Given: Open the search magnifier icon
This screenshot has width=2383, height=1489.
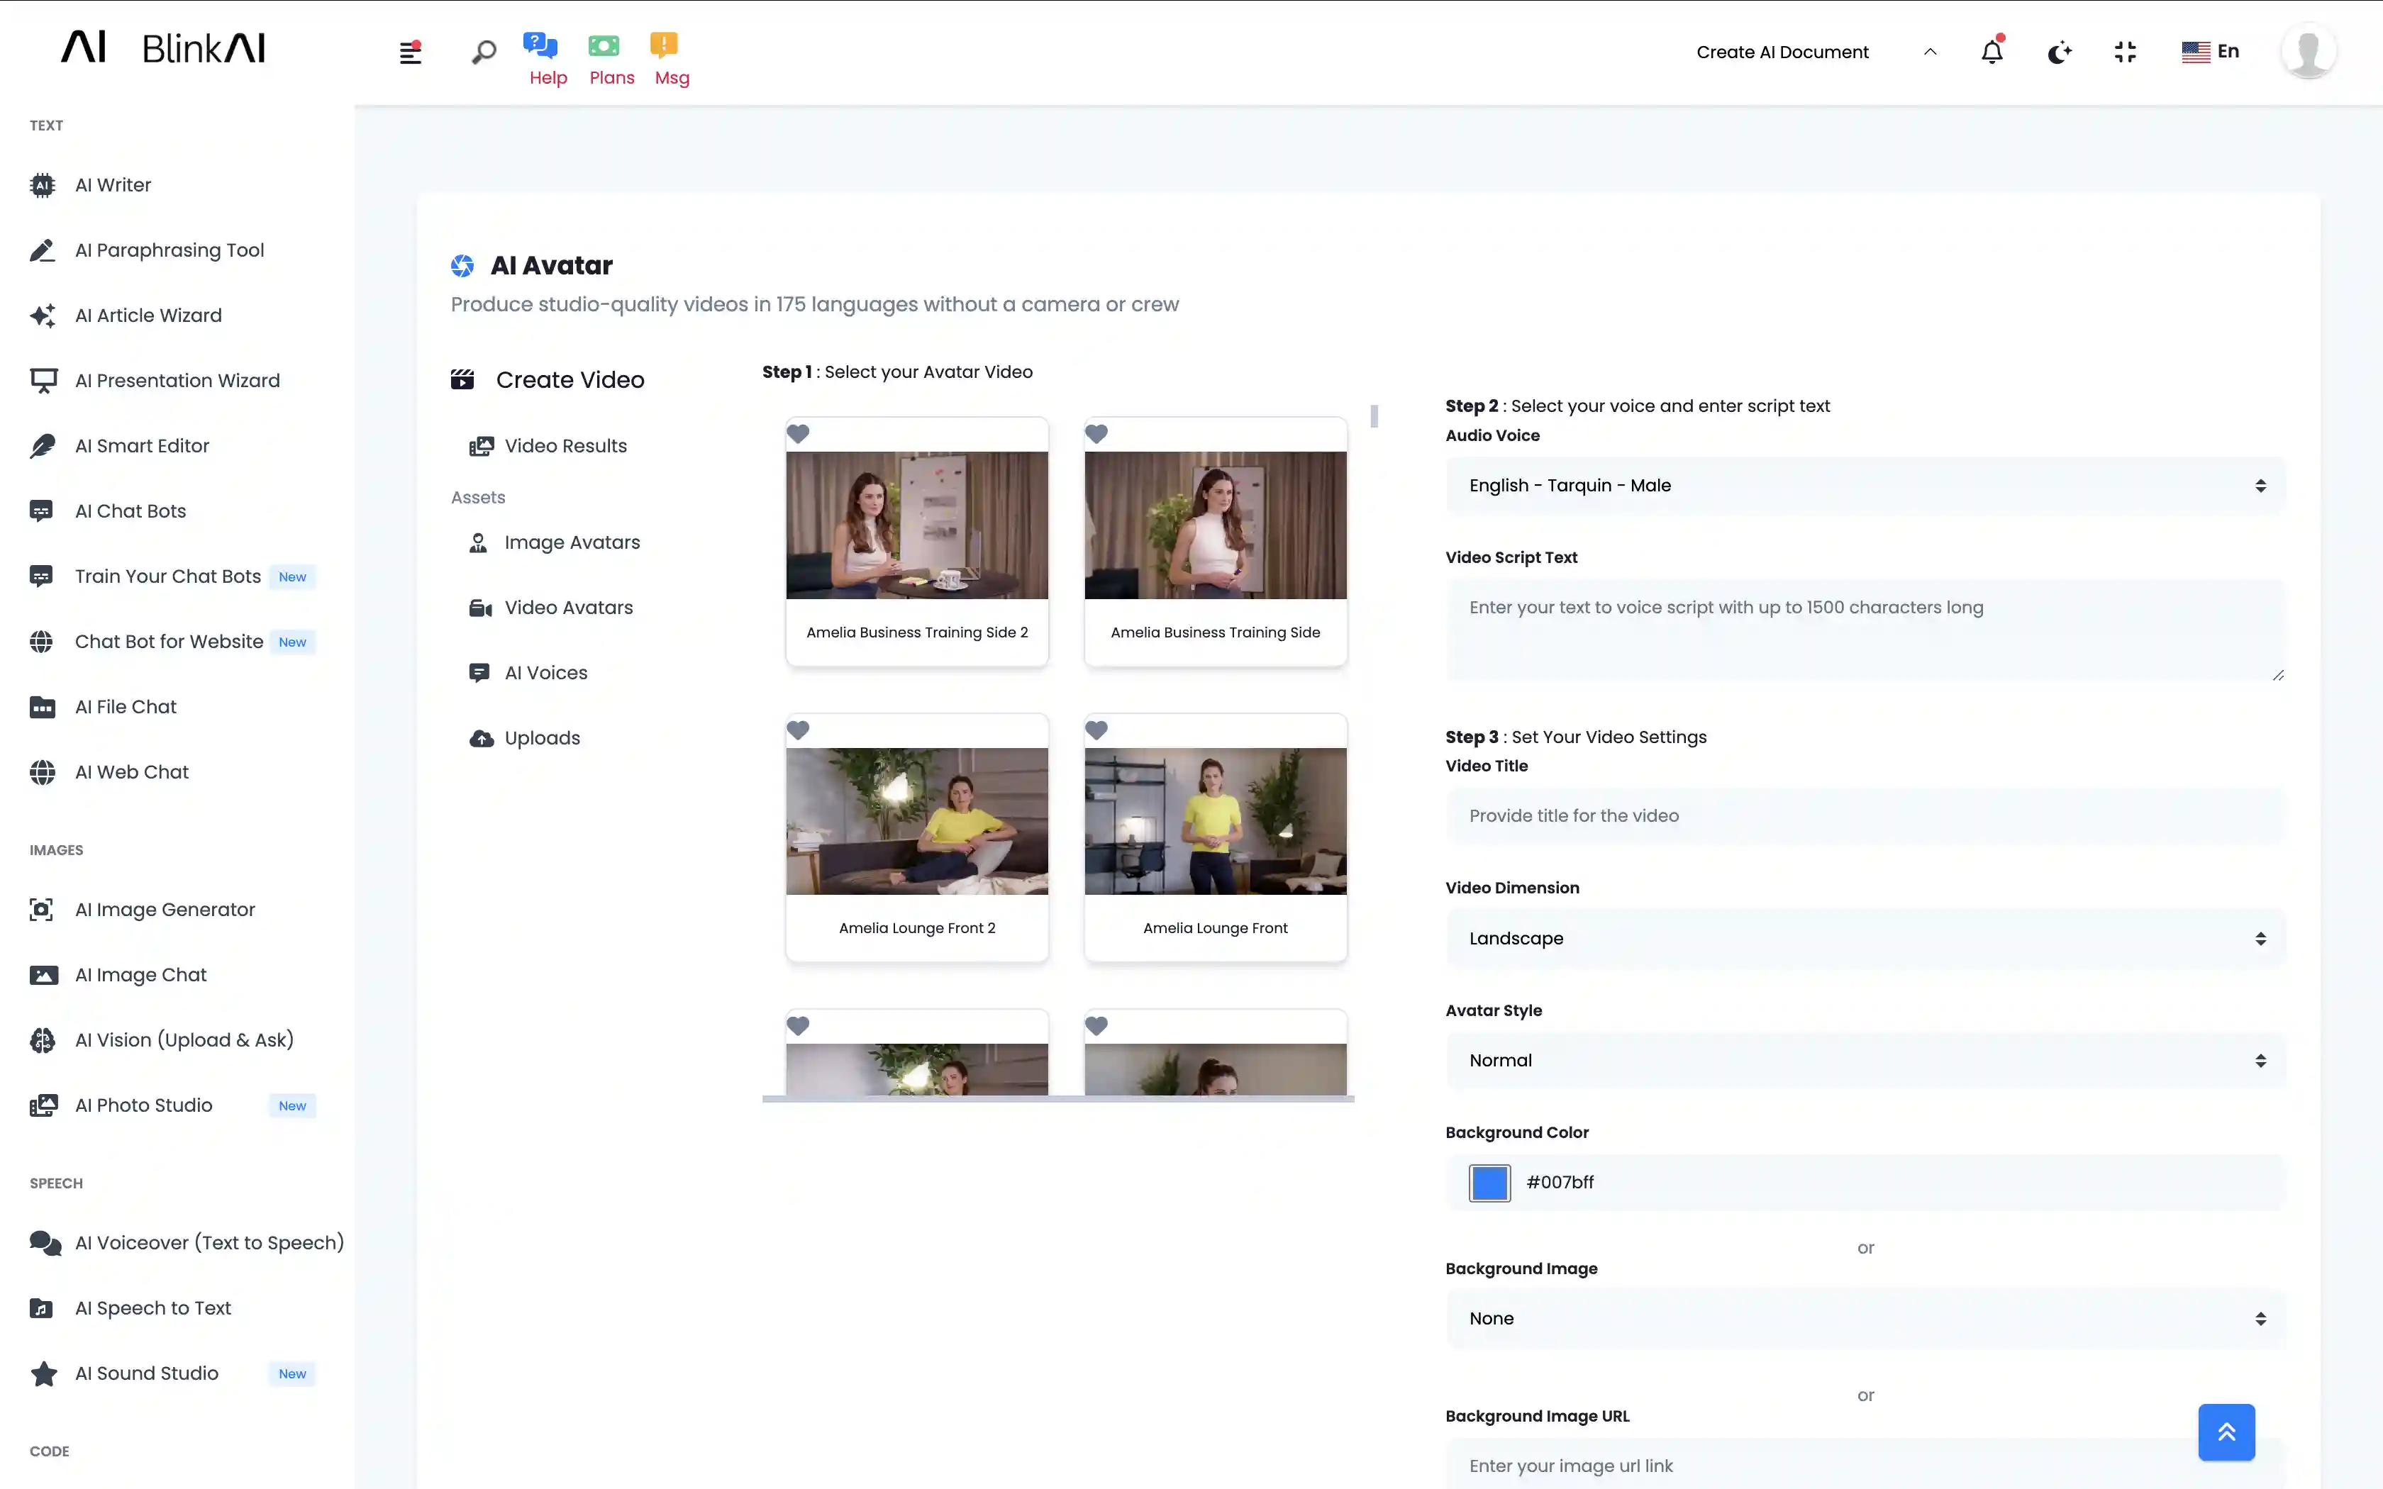Looking at the screenshot, I should tap(484, 52).
